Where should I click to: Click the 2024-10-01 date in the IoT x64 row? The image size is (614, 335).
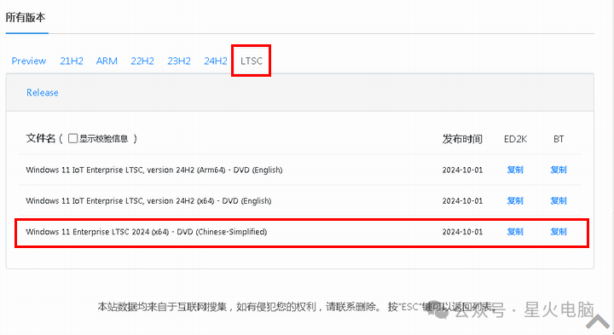coord(462,201)
